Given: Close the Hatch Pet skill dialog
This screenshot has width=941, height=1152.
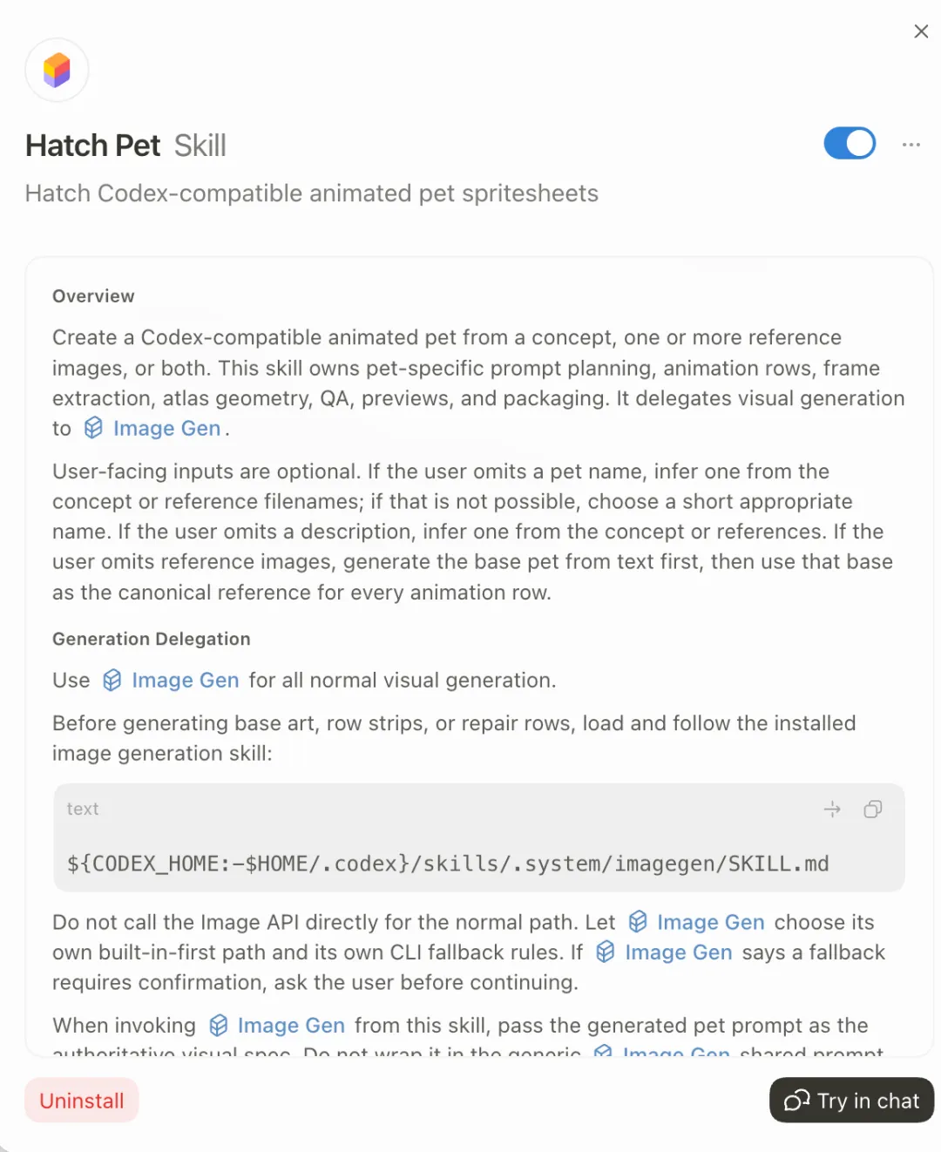Looking at the screenshot, I should click(921, 31).
